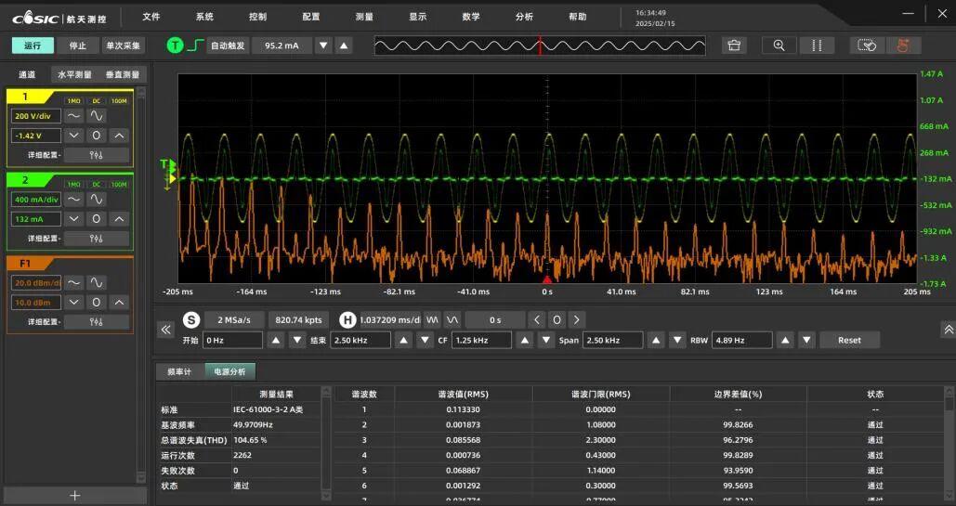Viewport: 956px width, 506px height.
Task: Open channel 2 detailed configuration sliders
Action: tap(97, 239)
